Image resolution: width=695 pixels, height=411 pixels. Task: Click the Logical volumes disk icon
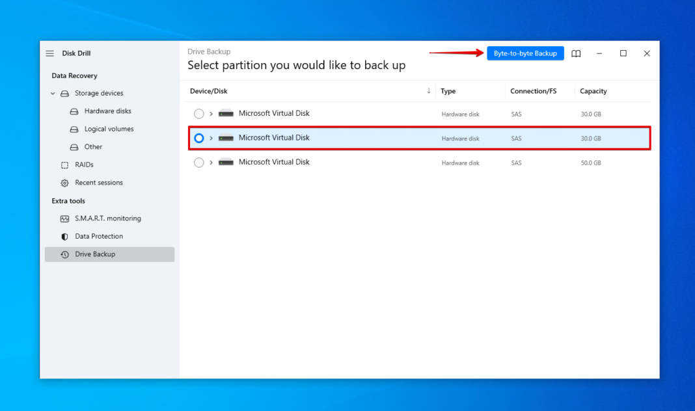(x=74, y=129)
